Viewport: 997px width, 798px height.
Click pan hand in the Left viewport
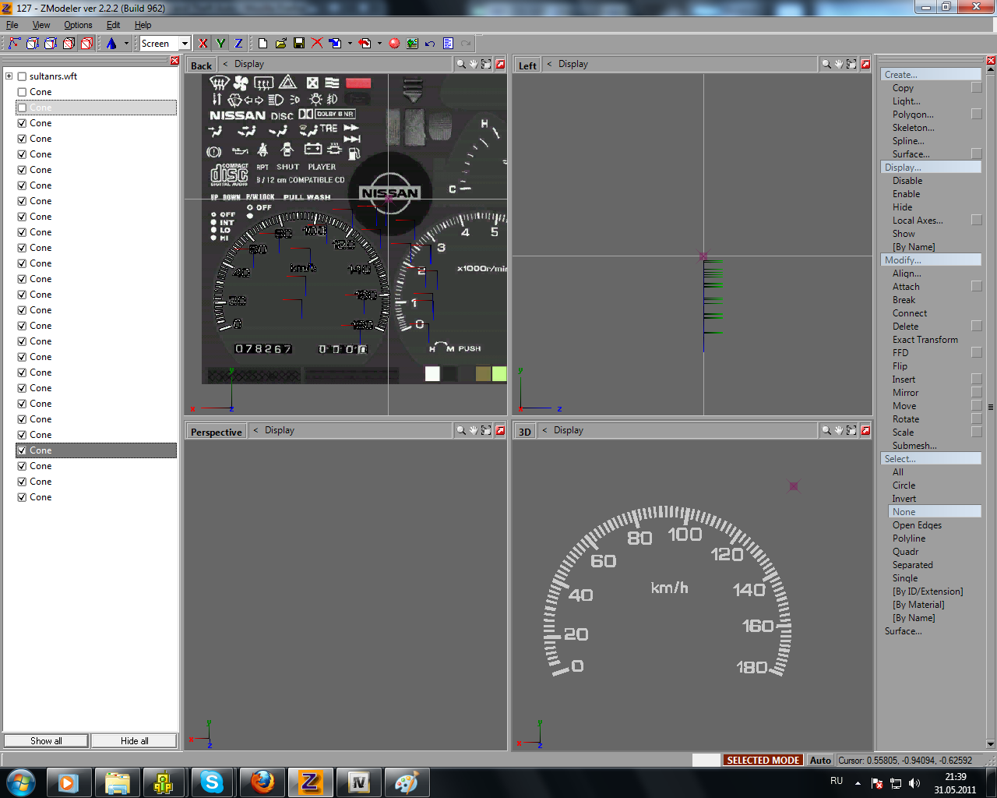[839, 64]
